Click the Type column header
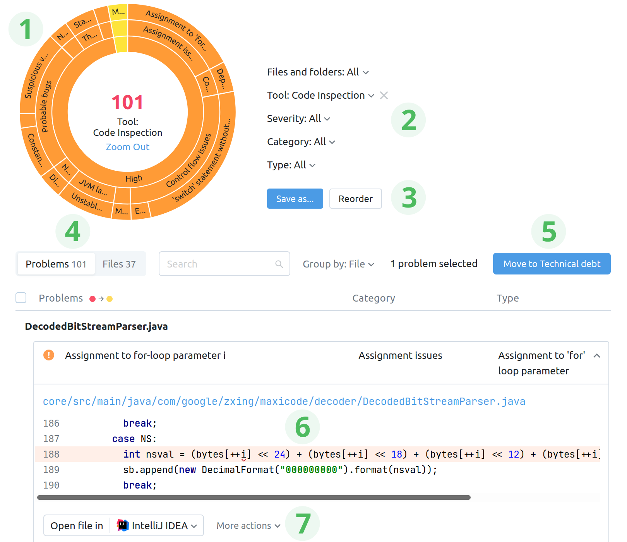Image resolution: width=627 pixels, height=542 pixels. point(507,298)
